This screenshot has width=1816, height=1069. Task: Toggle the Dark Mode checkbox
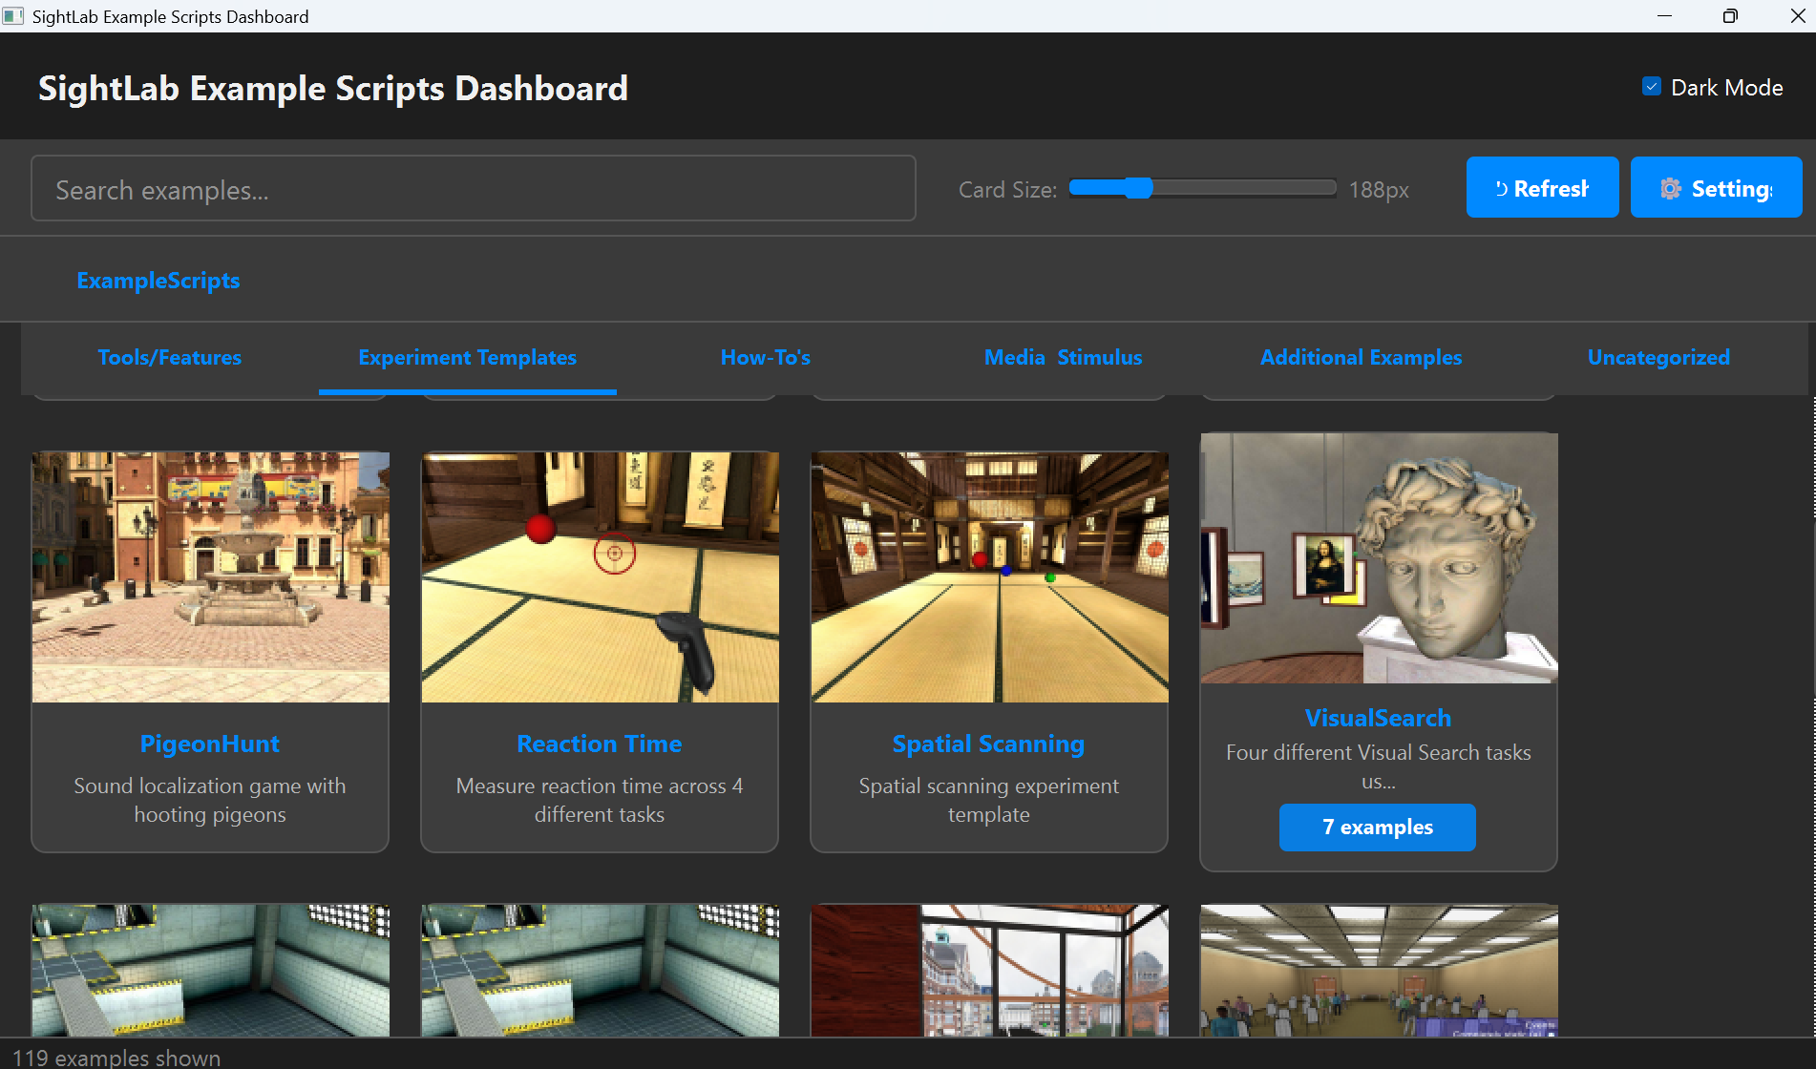1651,87
